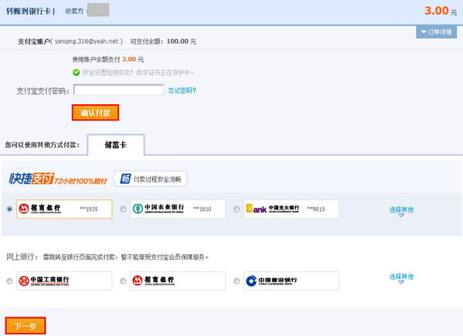Select radio button for card ending 1810
Screen dimensions: 463x336
click(124, 209)
